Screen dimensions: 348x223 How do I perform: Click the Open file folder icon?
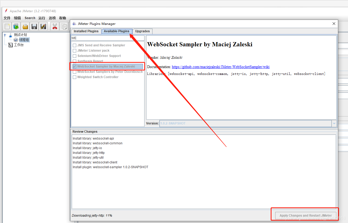pos(25,26)
